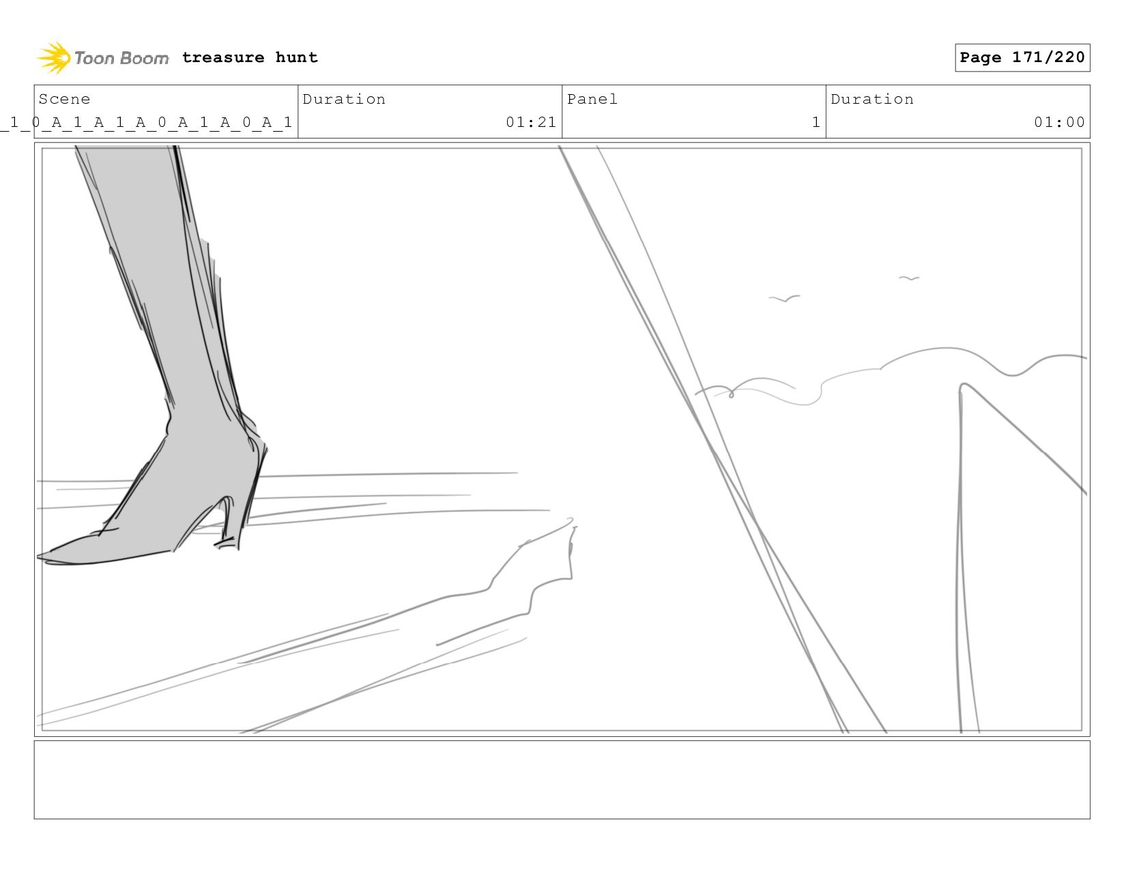Screen dimensions: 1126x870
Task: Select the scene name ending in A_0_A_1
Action: [x=146, y=122]
